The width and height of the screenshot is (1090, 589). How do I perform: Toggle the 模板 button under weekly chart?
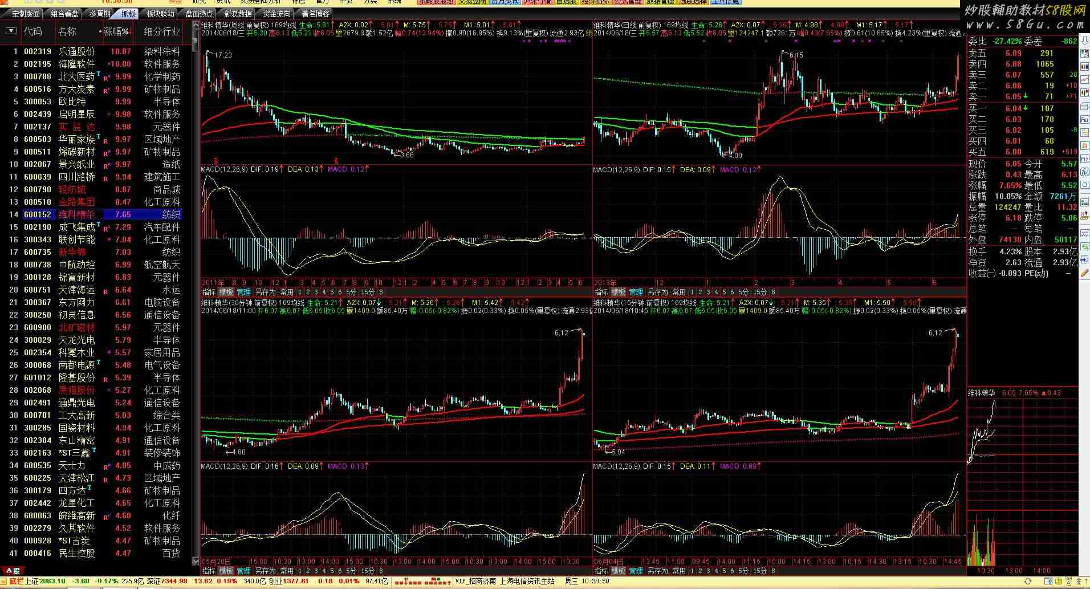click(226, 291)
